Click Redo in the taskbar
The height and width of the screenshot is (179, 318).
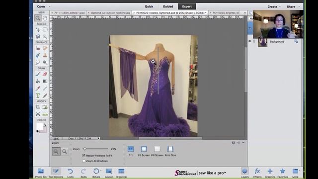coord(83,173)
